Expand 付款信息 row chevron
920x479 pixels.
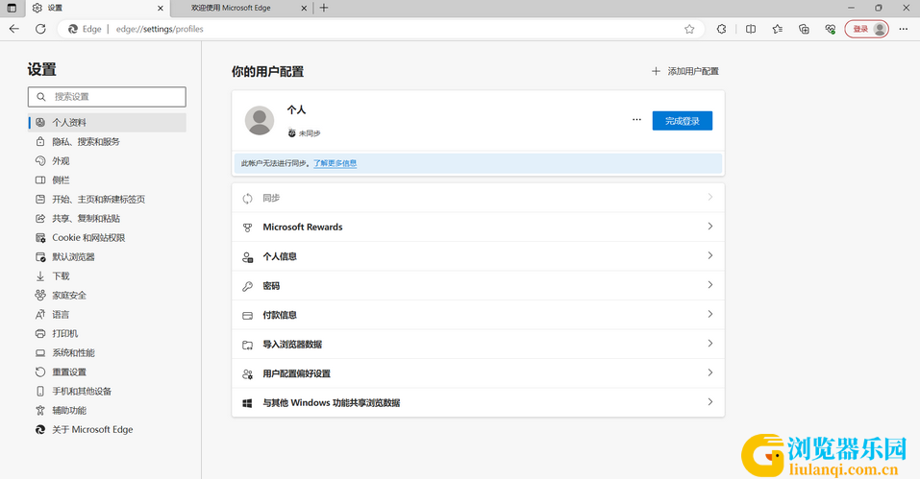(x=710, y=315)
